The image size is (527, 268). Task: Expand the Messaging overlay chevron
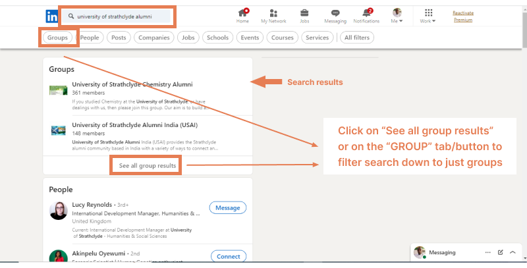tap(513, 252)
